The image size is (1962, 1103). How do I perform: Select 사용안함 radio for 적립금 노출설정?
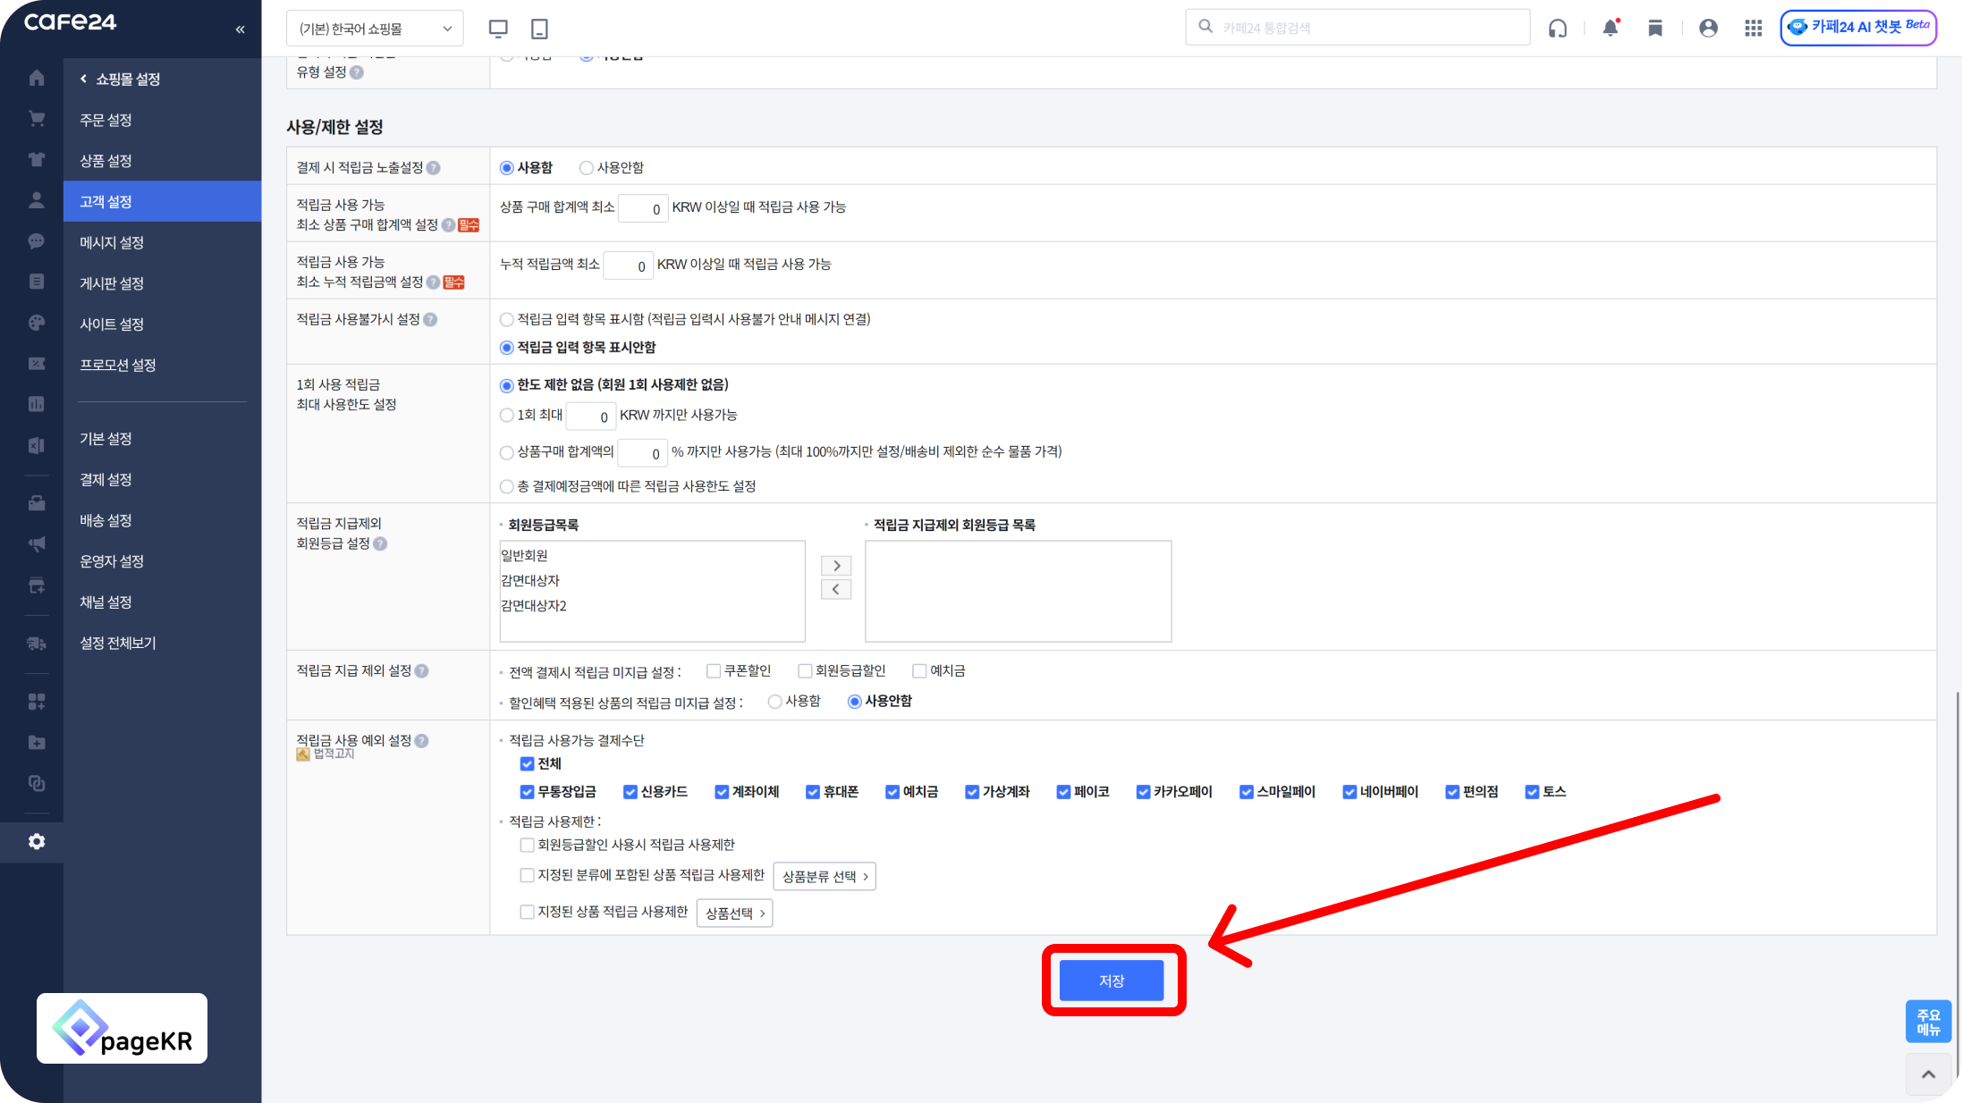tap(587, 168)
